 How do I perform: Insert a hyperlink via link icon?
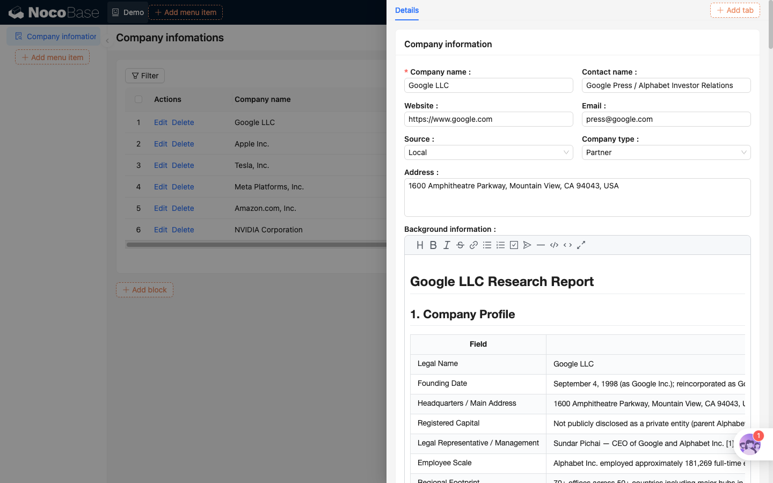473,245
